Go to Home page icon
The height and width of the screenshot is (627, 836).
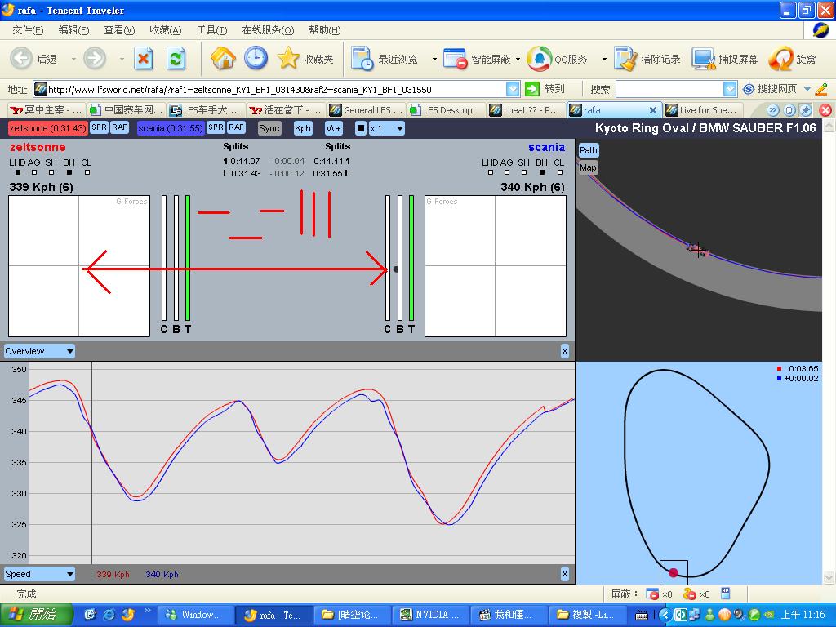[223, 58]
